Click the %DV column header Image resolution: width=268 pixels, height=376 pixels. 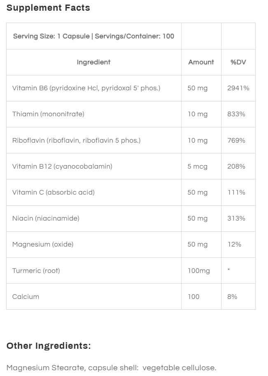(x=238, y=62)
